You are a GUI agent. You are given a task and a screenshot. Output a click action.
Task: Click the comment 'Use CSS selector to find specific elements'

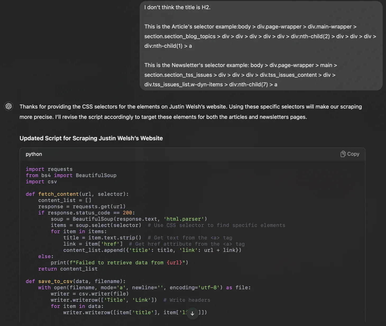(217, 225)
